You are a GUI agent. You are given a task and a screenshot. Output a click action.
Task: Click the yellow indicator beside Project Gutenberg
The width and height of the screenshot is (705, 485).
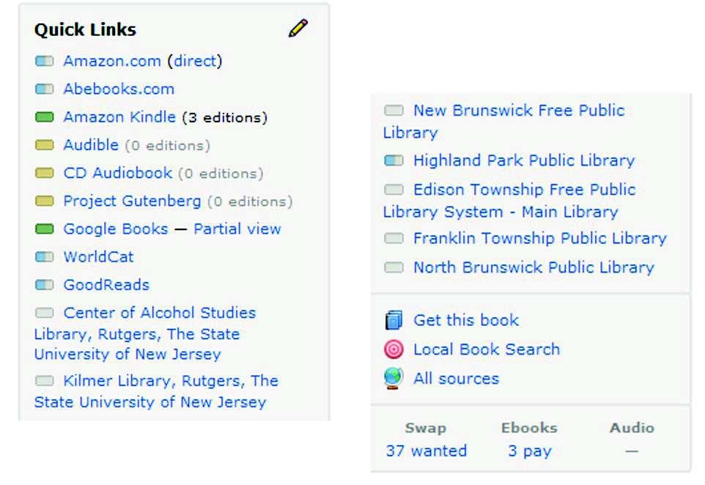pos(44,201)
